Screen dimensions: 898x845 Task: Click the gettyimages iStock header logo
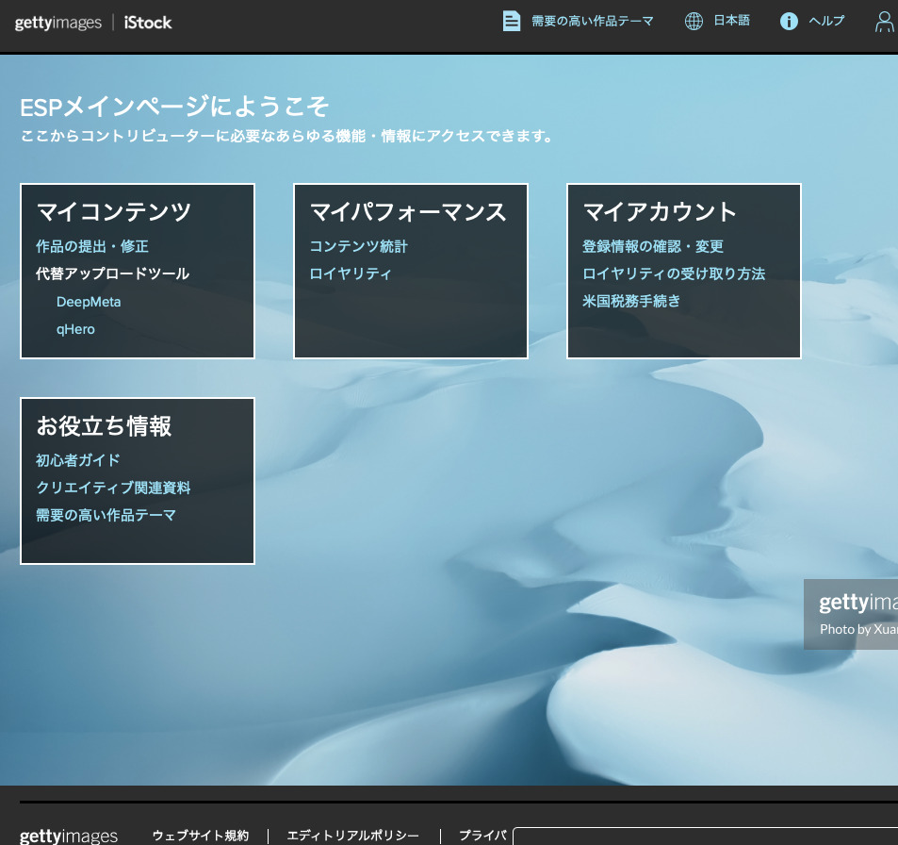[92, 23]
